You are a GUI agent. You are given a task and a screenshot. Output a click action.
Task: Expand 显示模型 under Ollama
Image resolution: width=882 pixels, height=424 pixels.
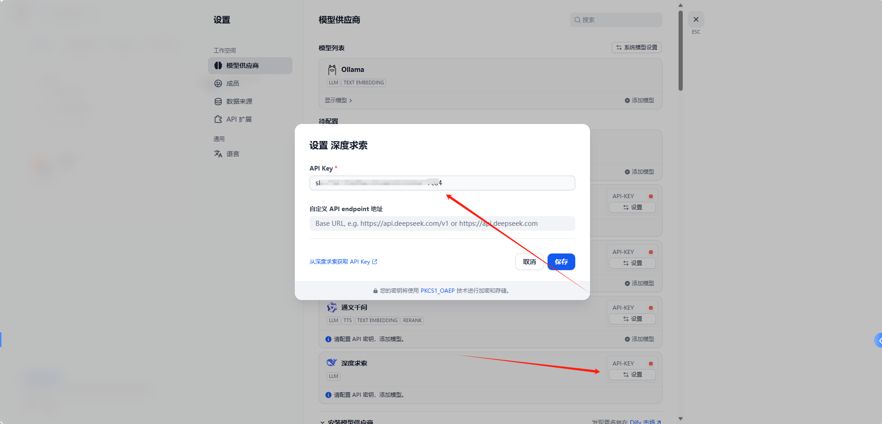tap(338, 100)
